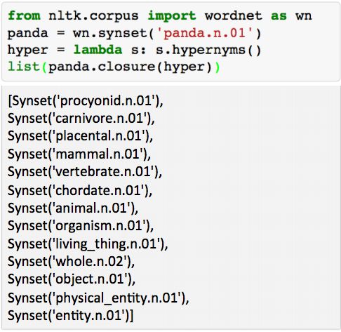Click the 'import' keyword in the first line
The height and width of the screenshot is (332, 341).
click(172, 16)
